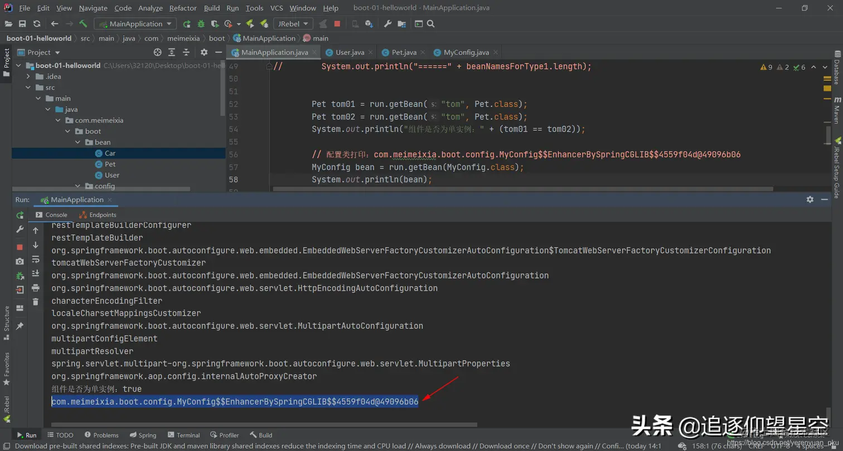The height and width of the screenshot is (451, 843).
Task: Open the Database side panel
Action: click(x=837, y=68)
